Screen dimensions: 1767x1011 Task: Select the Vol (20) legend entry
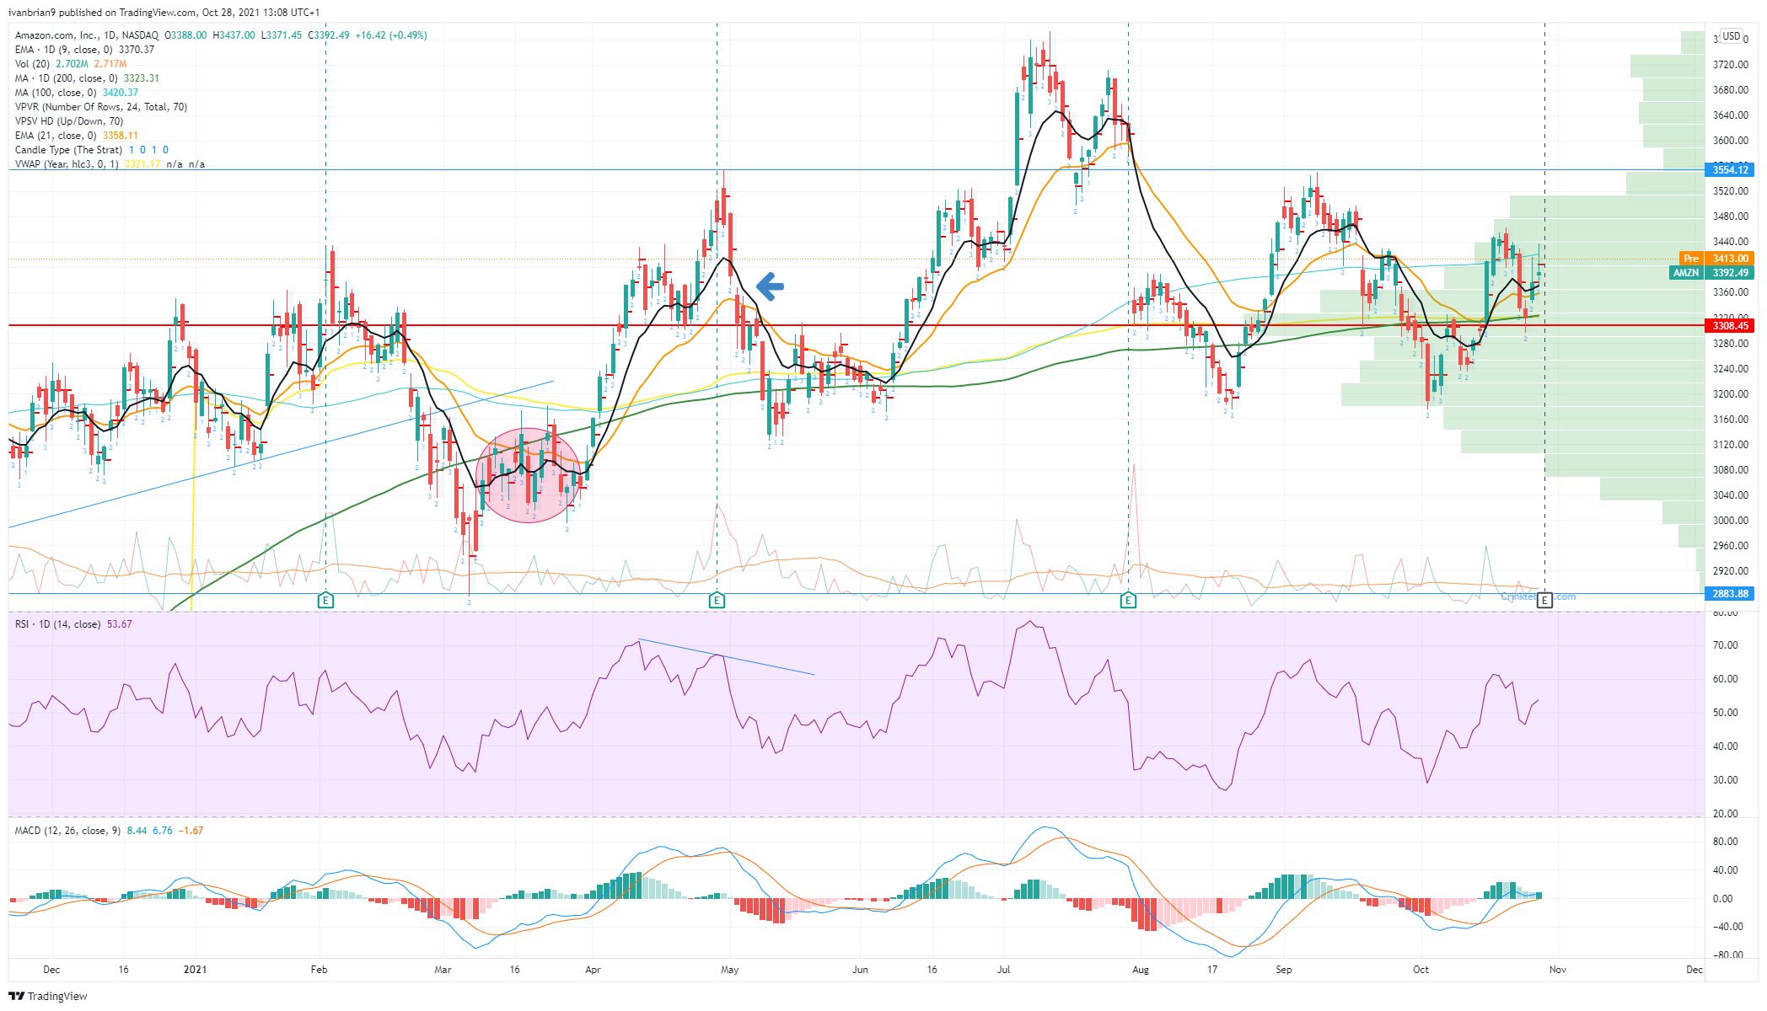coord(71,64)
